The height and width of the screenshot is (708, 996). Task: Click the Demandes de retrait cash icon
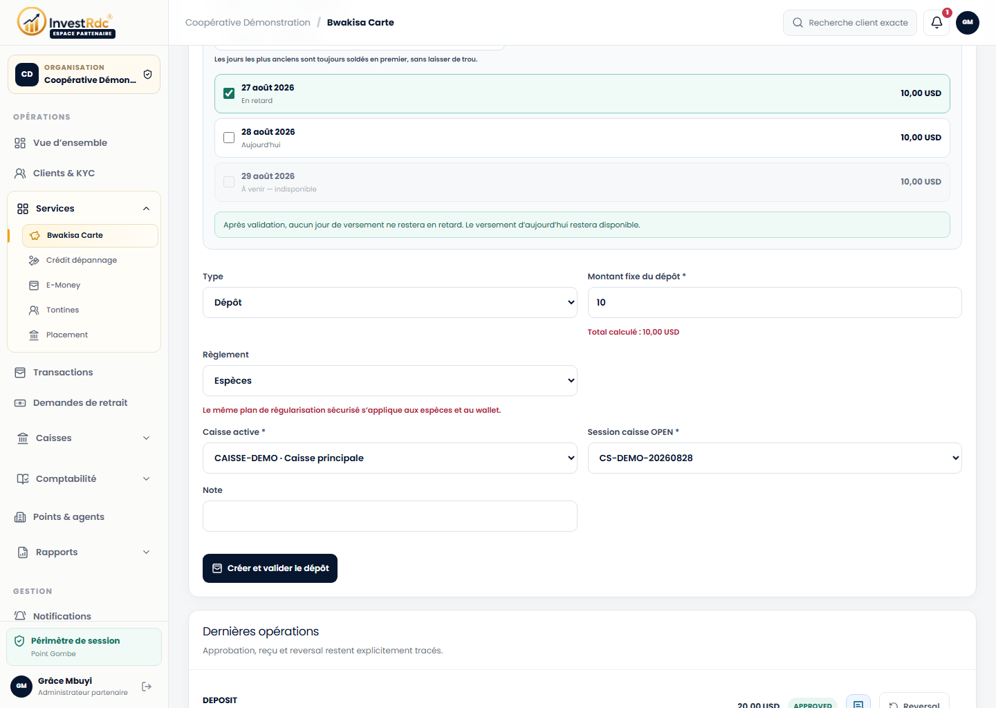(x=20, y=403)
